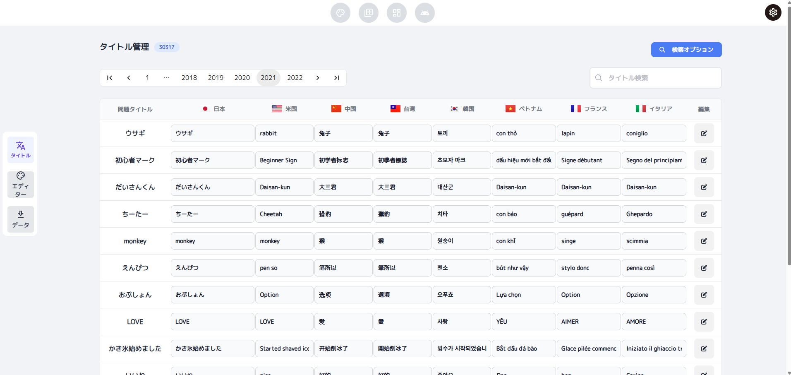
Task: Select current page 2021
Action: [x=268, y=78]
